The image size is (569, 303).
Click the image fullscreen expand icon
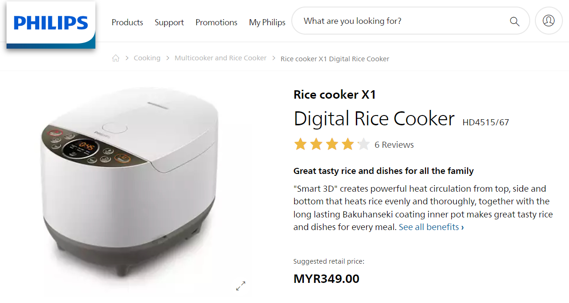(240, 286)
